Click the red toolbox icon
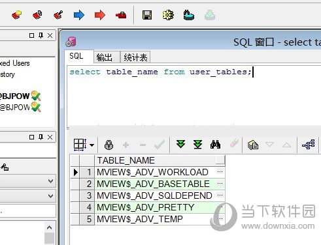The height and width of the screenshot is (245, 321). [x=121, y=15]
